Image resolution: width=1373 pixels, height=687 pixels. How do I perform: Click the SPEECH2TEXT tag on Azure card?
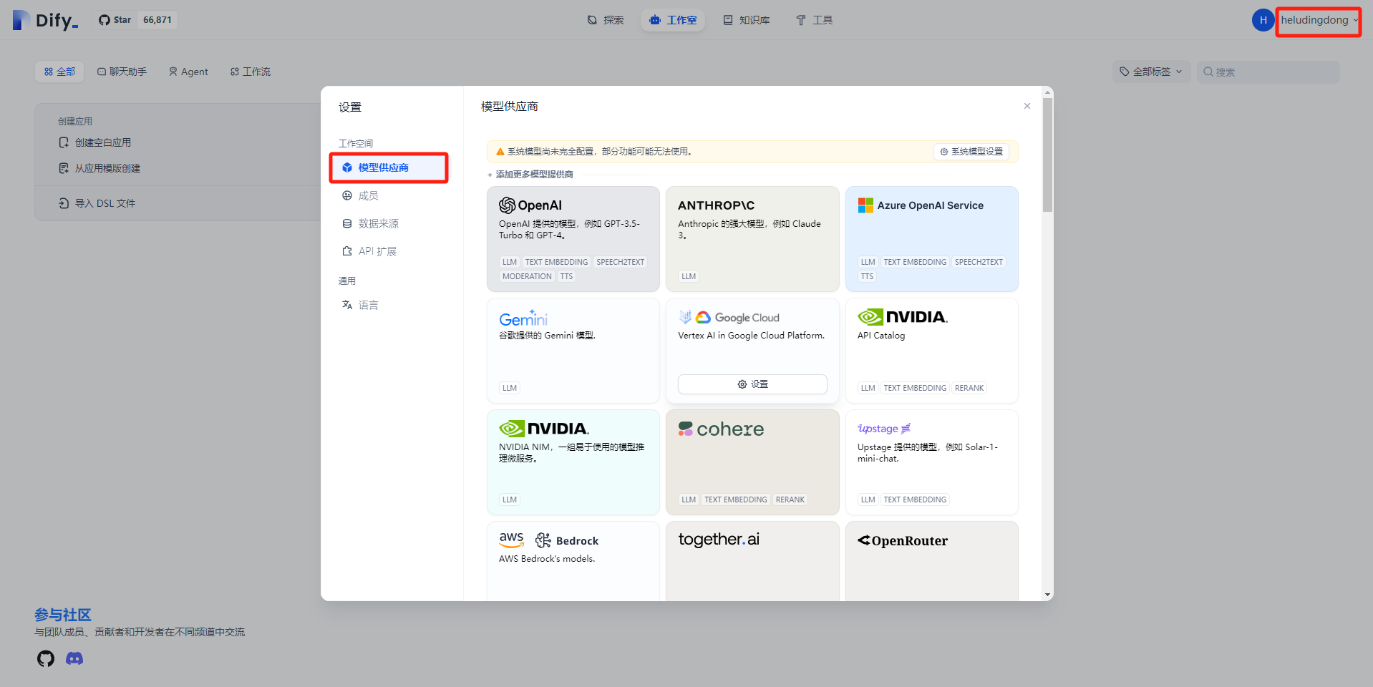tap(979, 262)
